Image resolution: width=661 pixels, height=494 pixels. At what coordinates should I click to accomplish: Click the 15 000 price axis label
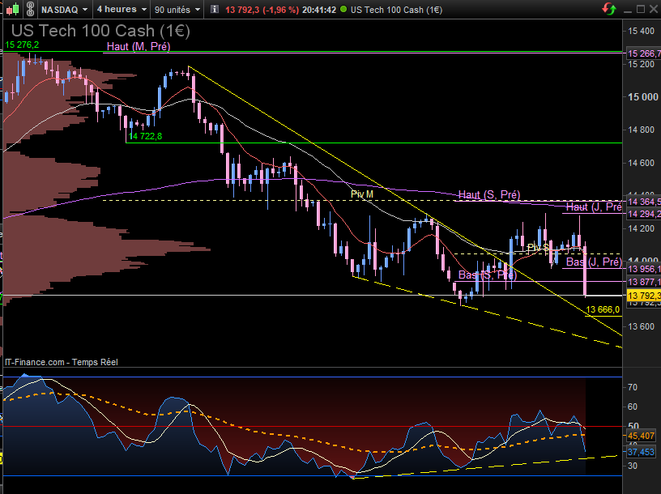(x=642, y=97)
